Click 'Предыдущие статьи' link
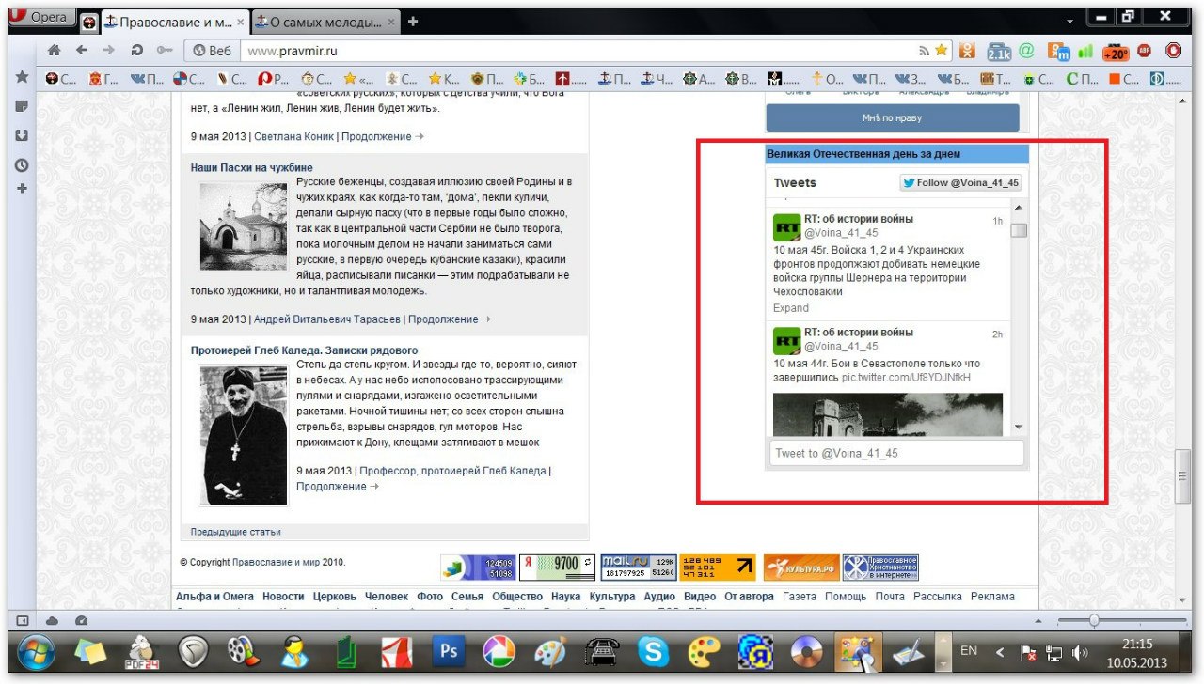1204x684 pixels. (x=235, y=532)
